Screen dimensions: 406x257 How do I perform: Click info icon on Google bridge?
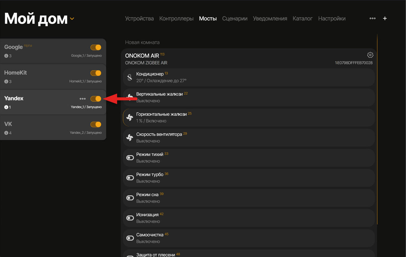[6, 56]
